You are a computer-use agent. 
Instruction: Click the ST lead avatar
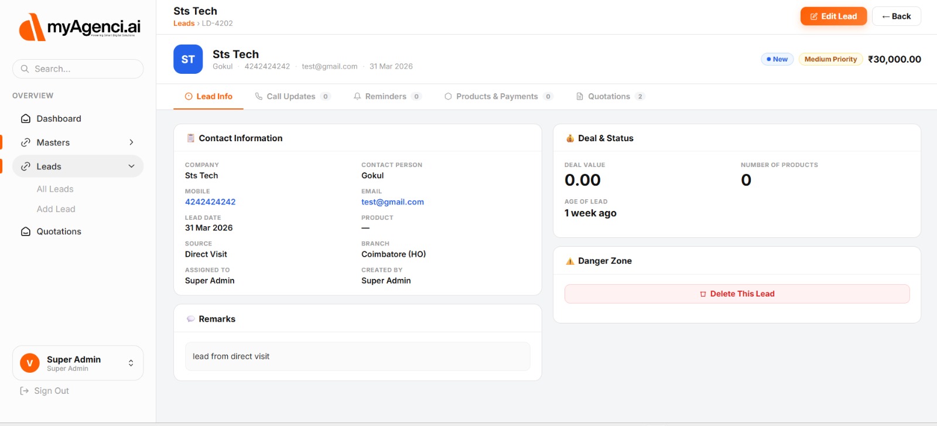pyautogui.click(x=188, y=59)
